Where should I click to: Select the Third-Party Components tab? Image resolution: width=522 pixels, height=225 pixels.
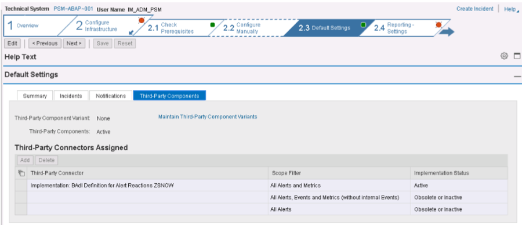169,96
